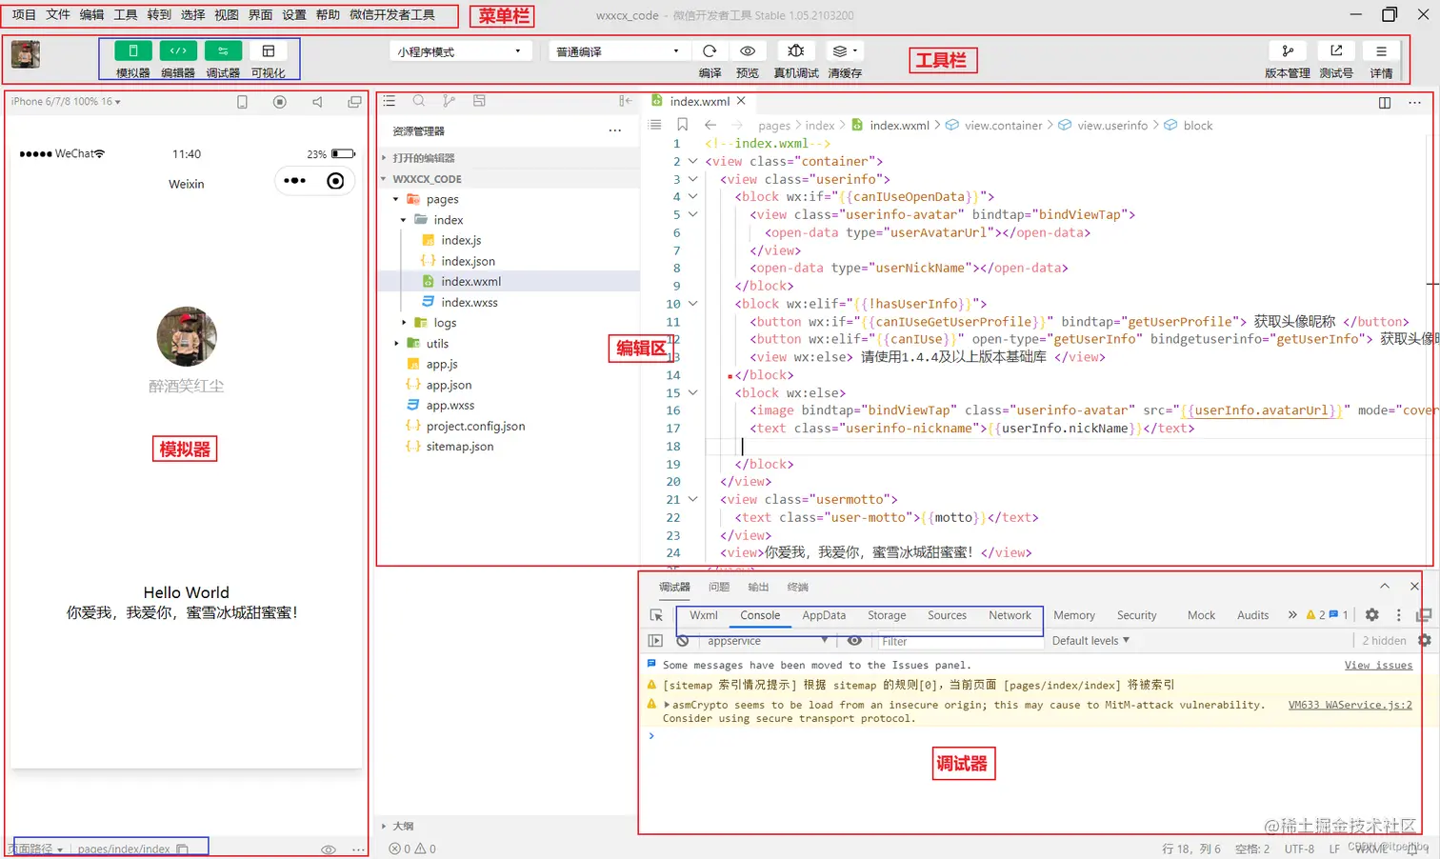
Task: Open the 页面路径 dropdown
Action: click(x=35, y=849)
